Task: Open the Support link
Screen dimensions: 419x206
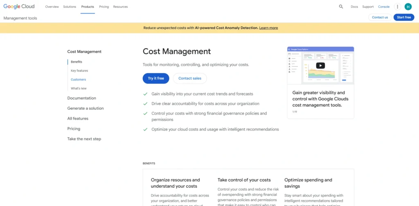Action: [x=368, y=7]
